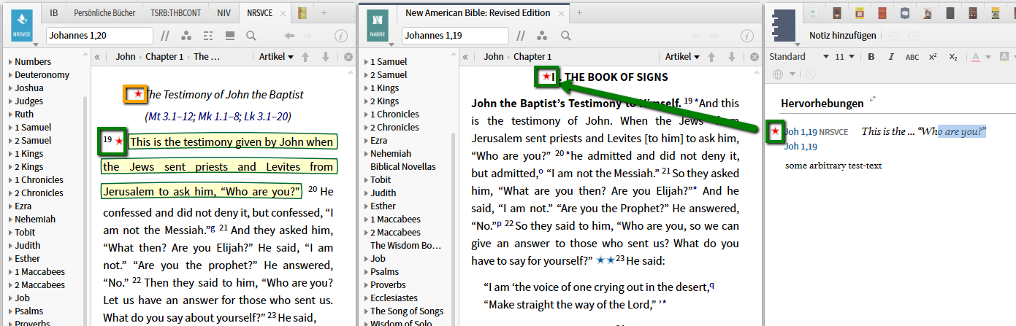
Task: Collapse the NRSVCE contents sidebar
Action: [97, 57]
